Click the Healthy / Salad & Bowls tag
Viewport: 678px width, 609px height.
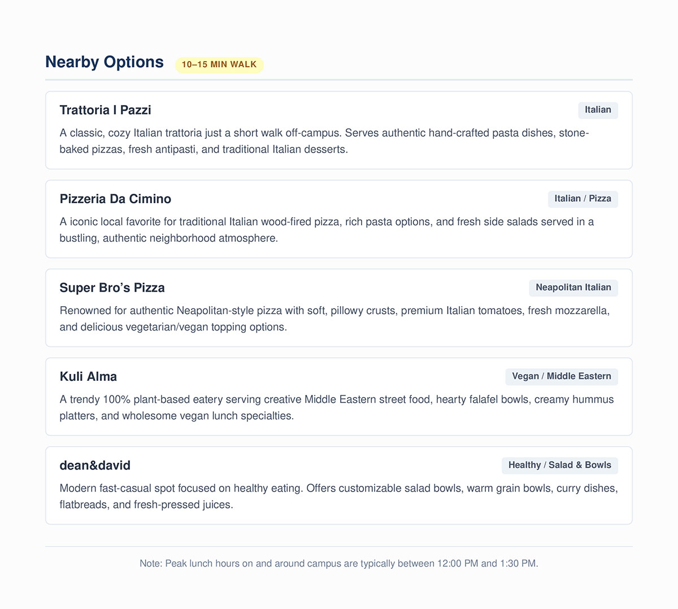pos(559,465)
